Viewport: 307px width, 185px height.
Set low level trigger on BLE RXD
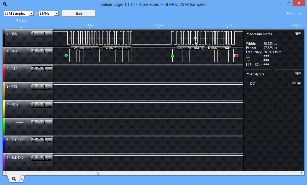click(x=50, y=140)
